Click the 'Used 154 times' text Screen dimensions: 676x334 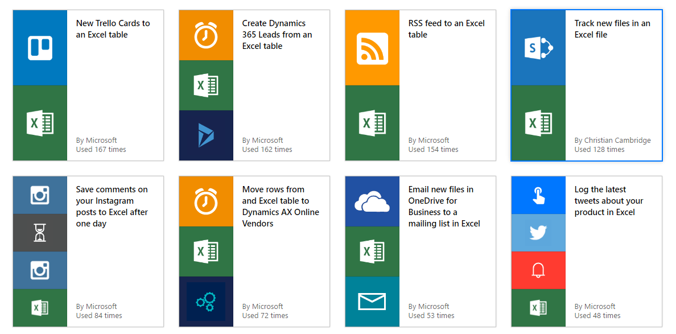[x=433, y=150]
